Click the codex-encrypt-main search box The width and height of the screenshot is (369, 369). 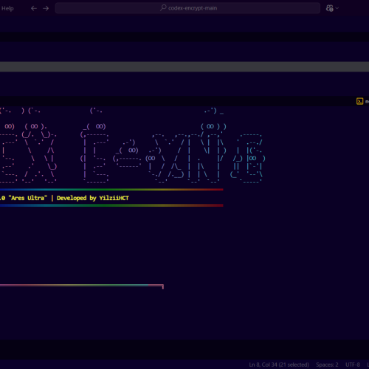[x=187, y=8]
